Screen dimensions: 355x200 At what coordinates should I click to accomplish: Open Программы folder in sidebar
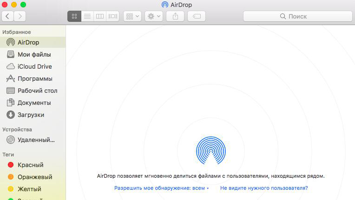(33, 78)
